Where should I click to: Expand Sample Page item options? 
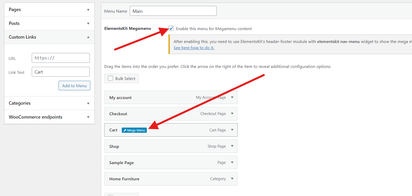coord(232,162)
